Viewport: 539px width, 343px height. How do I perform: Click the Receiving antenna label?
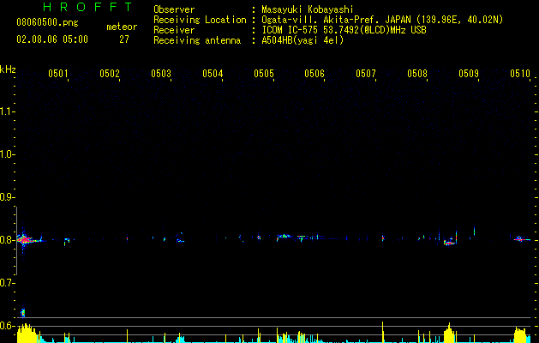point(197,40)
